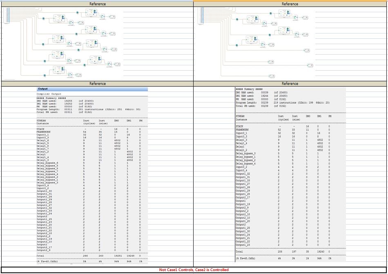Click the Delay_bypass_5 row
The height and width of the screenshot is (274, 388).
(x=89, y=166)
